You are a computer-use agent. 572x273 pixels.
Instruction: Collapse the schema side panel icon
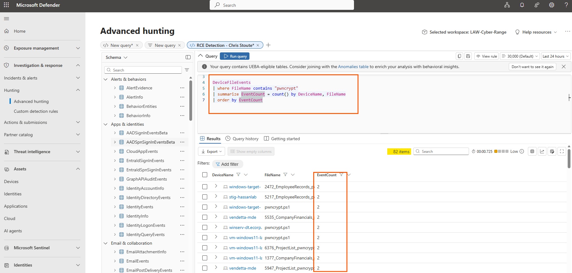(x=188, y=57)
